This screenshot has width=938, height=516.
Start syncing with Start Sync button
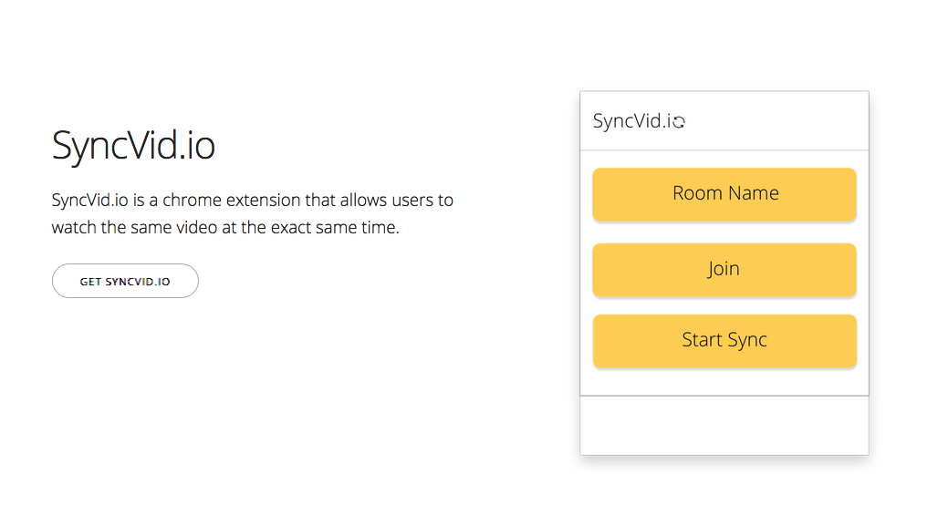pyautogui.click(x=724, y=341)
